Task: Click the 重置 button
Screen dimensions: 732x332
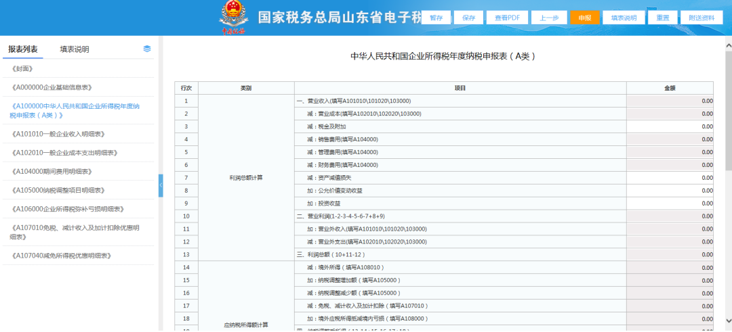Action: click(x=662, y=18)
